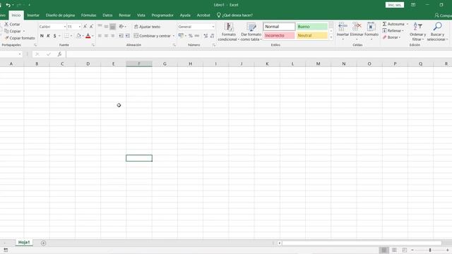
Task: Open the Fórmulas tab
Action: [88, 16]
